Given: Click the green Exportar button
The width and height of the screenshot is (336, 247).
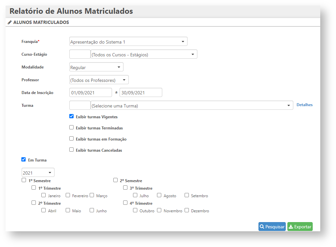Looking at the screenshot, I should (300, 227).
